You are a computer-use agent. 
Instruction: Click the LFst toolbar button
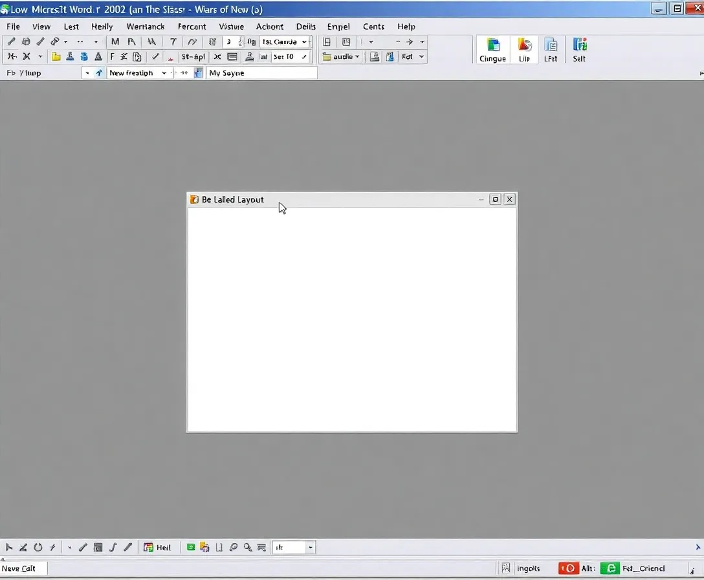551,50
